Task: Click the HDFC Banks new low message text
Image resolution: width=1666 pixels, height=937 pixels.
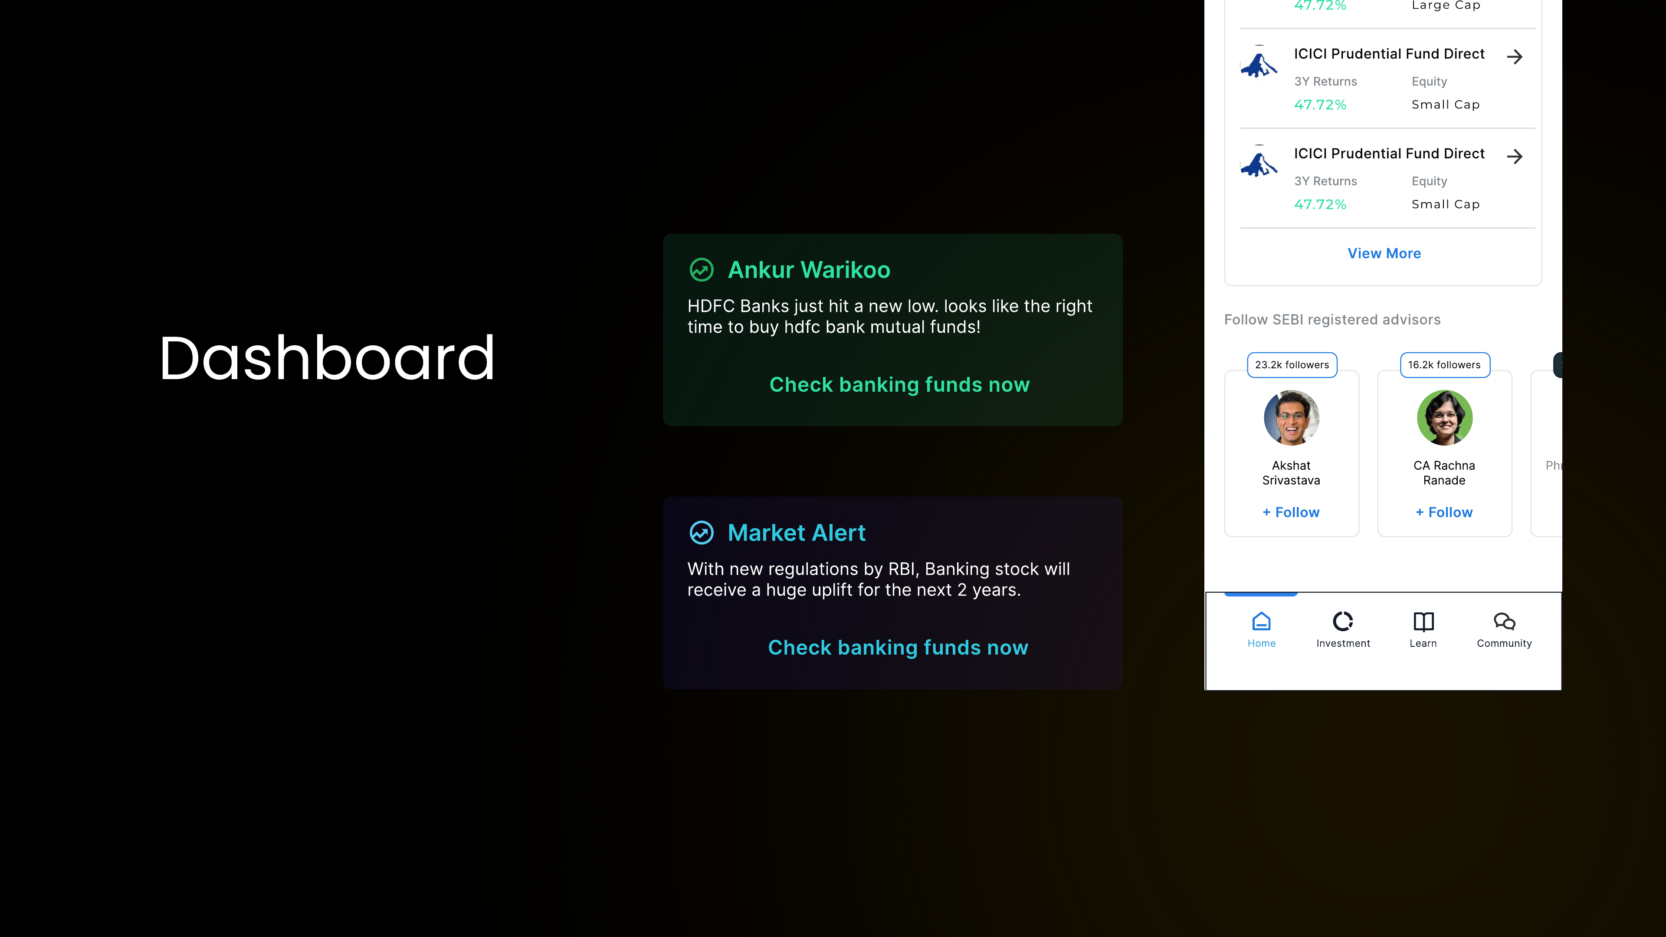Action: tap(889, 316)
